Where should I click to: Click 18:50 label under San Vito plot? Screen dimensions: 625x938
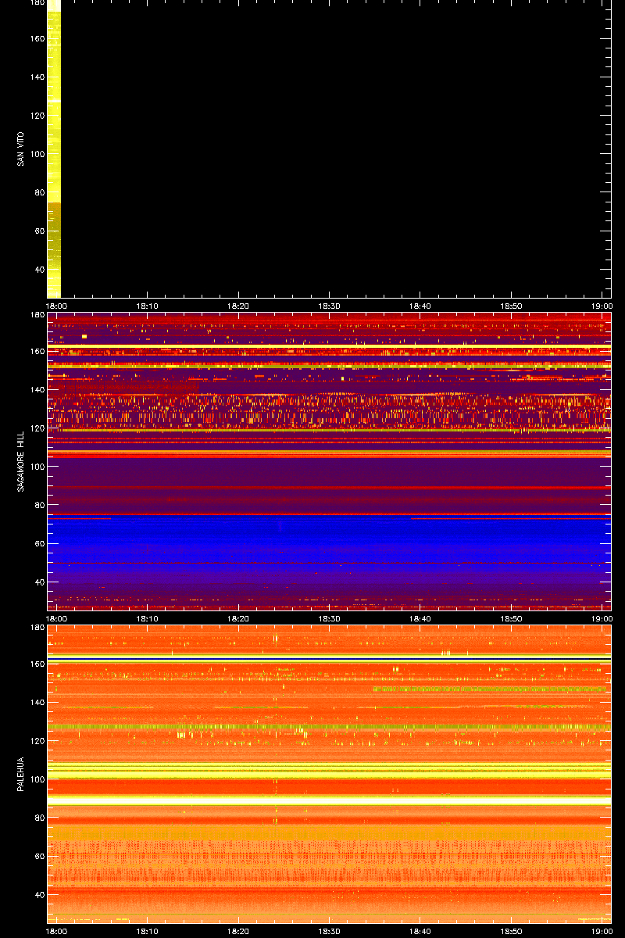coord(510,306)
